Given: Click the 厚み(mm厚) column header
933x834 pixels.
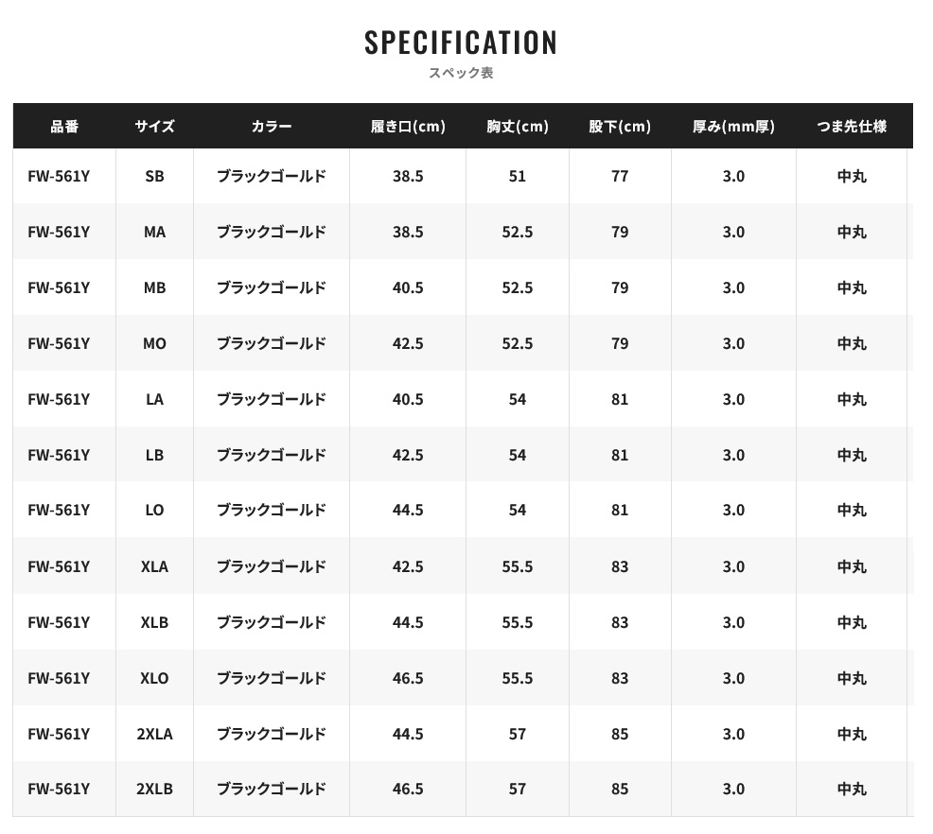Looking at the screenshot, I should [733, 126].
